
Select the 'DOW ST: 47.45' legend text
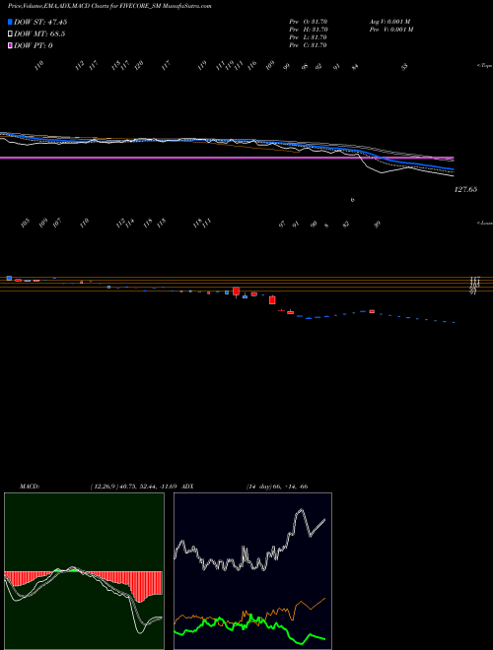pos(40,22)
